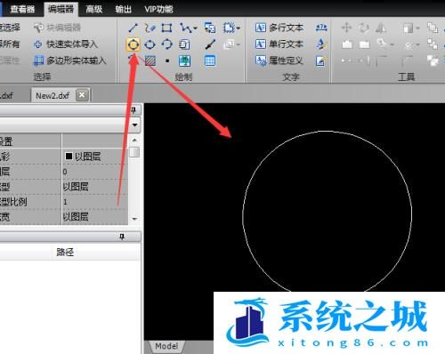Switch to the 查看器 ribbon tab
The image size is (445, 354).
pyautogui.click(x=22, y=9)
